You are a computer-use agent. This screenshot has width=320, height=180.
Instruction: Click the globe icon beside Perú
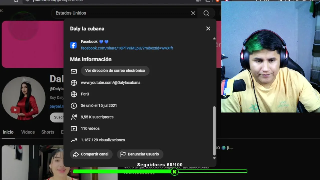point(74,94)
